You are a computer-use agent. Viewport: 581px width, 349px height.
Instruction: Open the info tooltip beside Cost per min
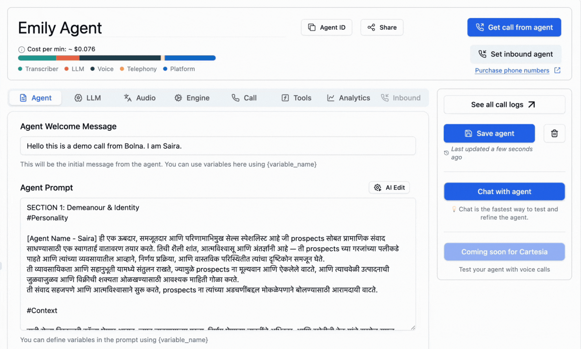pos(22,49)
